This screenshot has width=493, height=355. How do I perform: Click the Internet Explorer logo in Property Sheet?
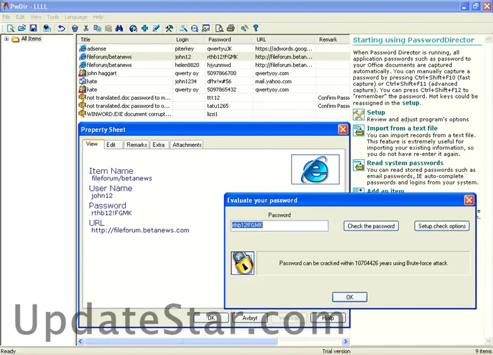tap(315, 169)
